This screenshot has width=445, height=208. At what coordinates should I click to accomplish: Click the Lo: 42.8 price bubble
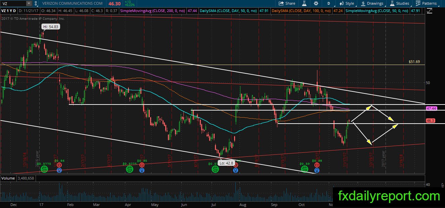click(x=226, y=163)
